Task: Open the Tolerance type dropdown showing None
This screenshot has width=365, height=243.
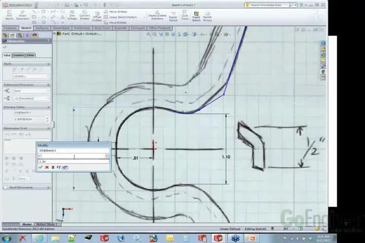Action: click(31, 91)
